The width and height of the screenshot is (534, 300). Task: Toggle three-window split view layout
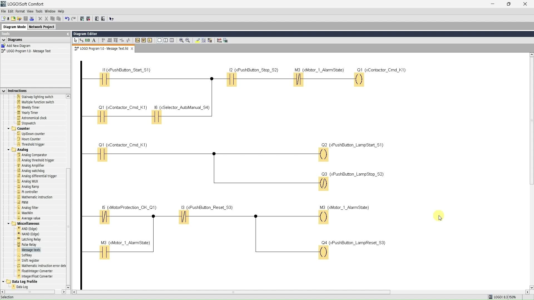172,40
